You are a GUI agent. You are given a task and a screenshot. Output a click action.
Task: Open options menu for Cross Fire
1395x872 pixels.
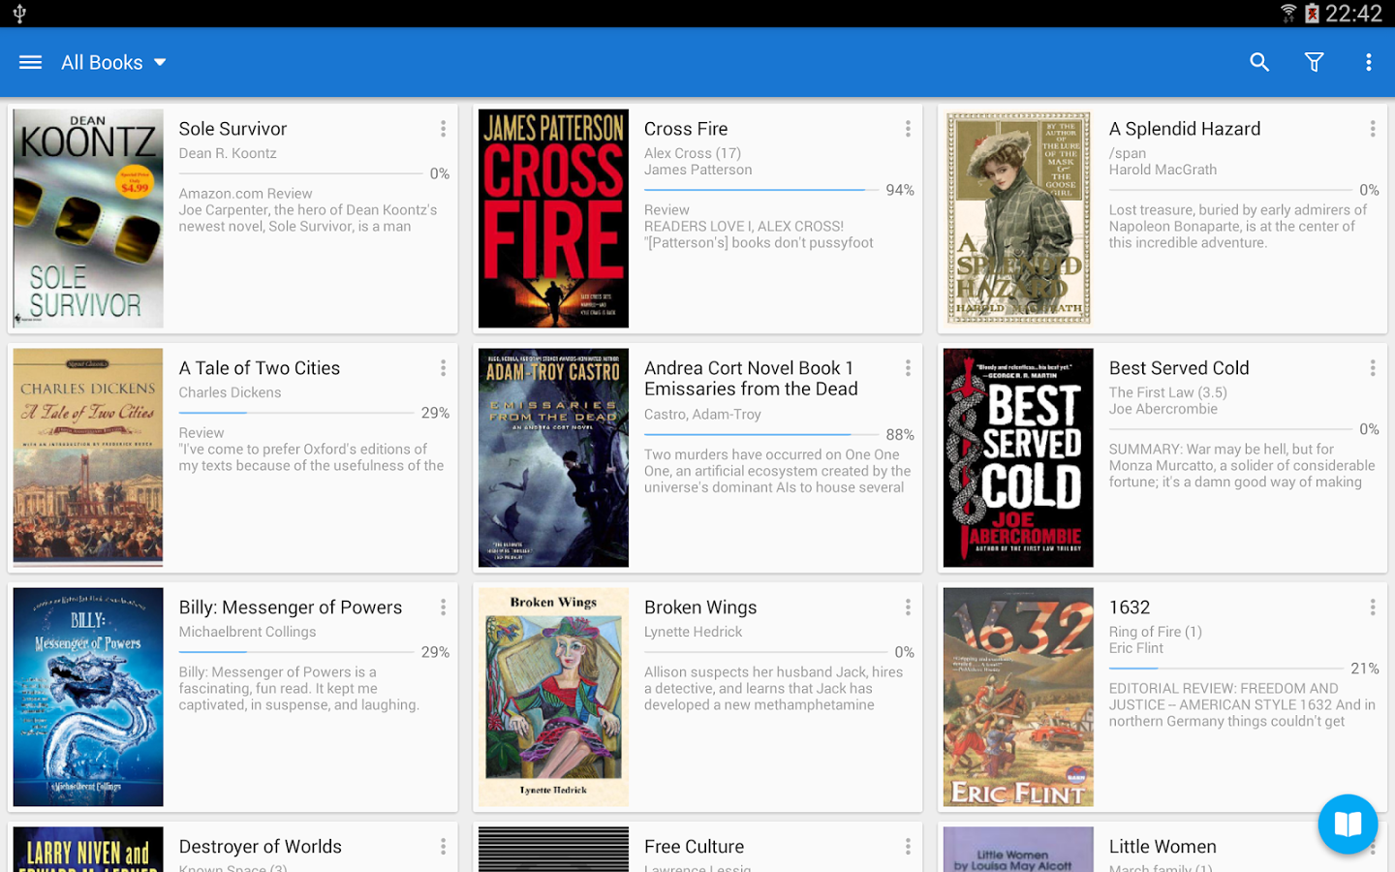[908, 129]
